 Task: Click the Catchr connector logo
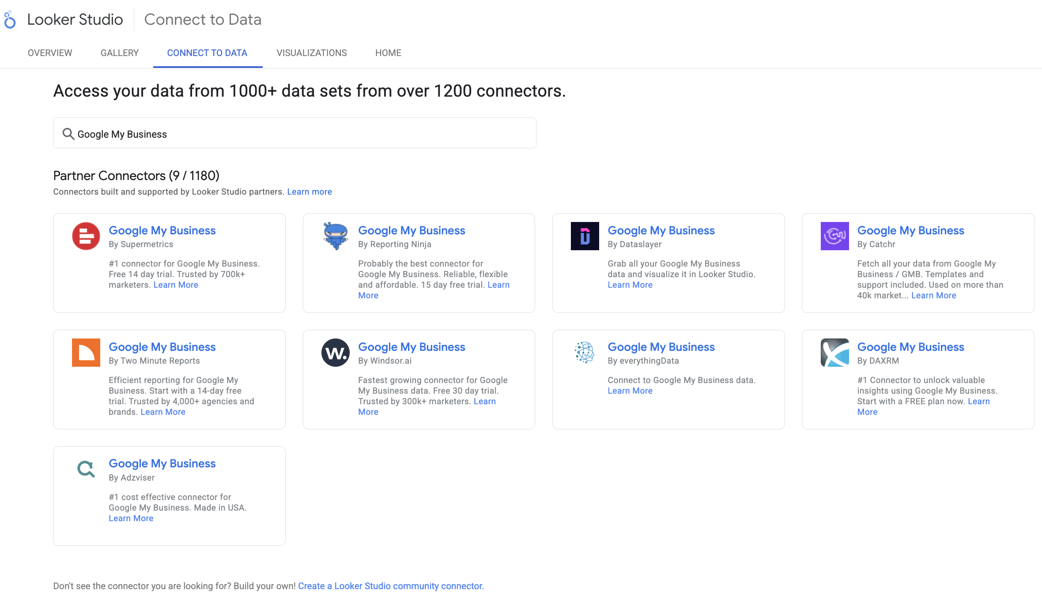coord(834,236)
